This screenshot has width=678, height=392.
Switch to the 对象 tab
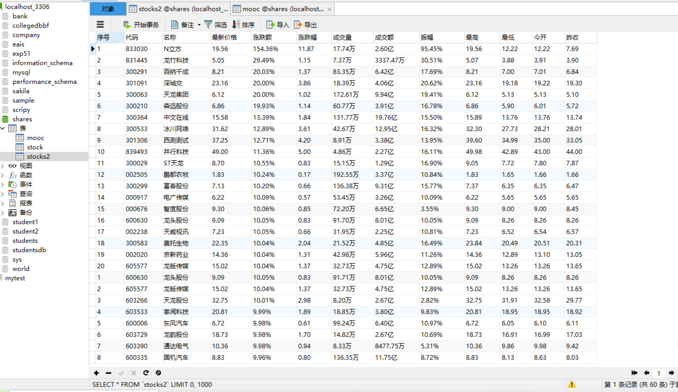108,9
